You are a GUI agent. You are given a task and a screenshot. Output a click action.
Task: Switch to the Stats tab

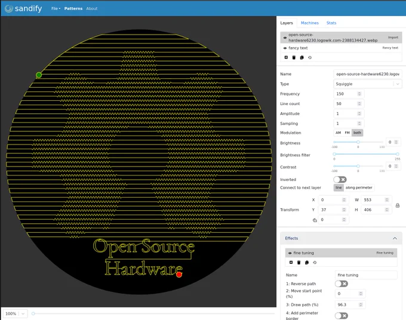tap(331, 23)
